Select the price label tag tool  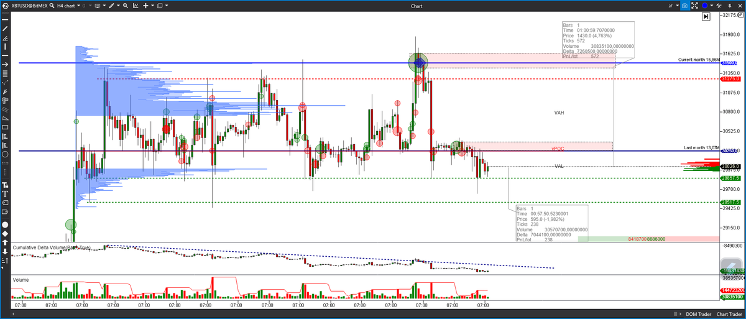tap(5, 203)
